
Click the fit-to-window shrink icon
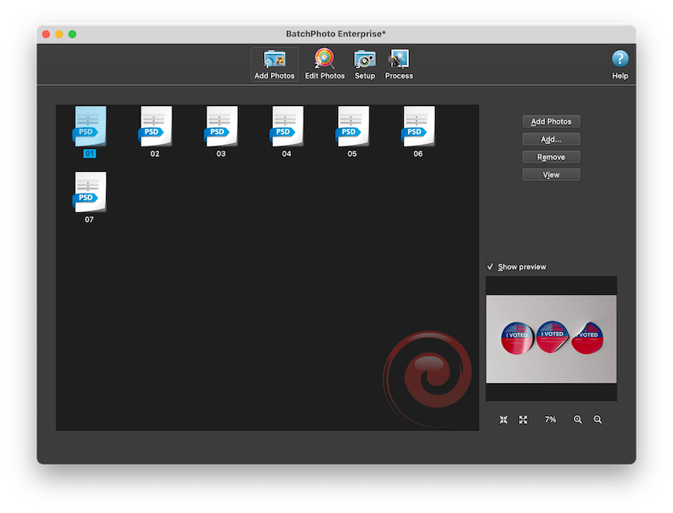click(x=503, y=419)
